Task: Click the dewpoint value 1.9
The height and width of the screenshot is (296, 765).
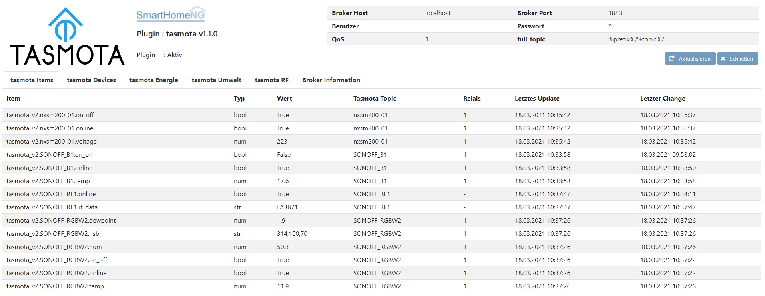Action: click(281, 221)
